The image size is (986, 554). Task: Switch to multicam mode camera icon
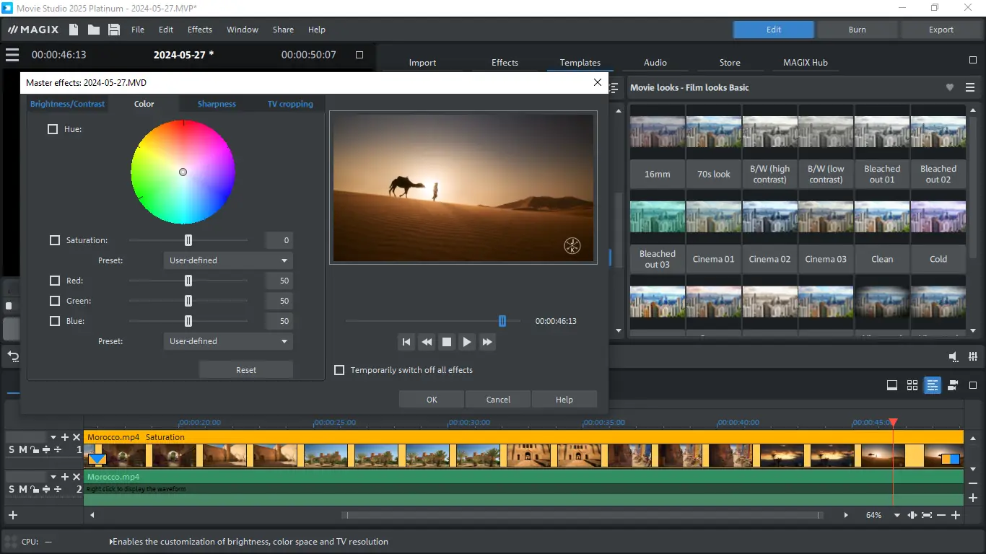coord(953,385)
